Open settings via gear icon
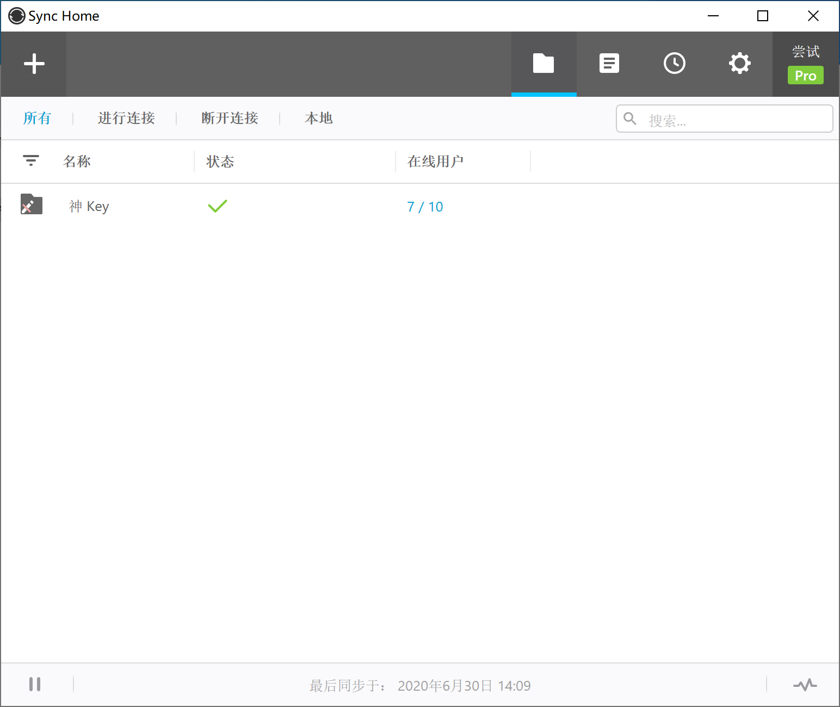The image size is (840, 707). click(x=740, y=63)
